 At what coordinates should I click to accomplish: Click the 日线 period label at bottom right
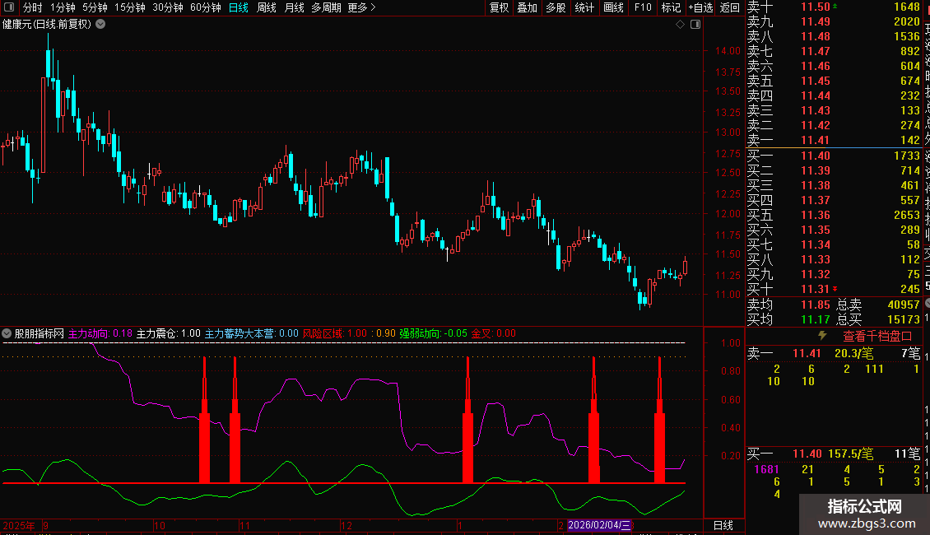723,525
